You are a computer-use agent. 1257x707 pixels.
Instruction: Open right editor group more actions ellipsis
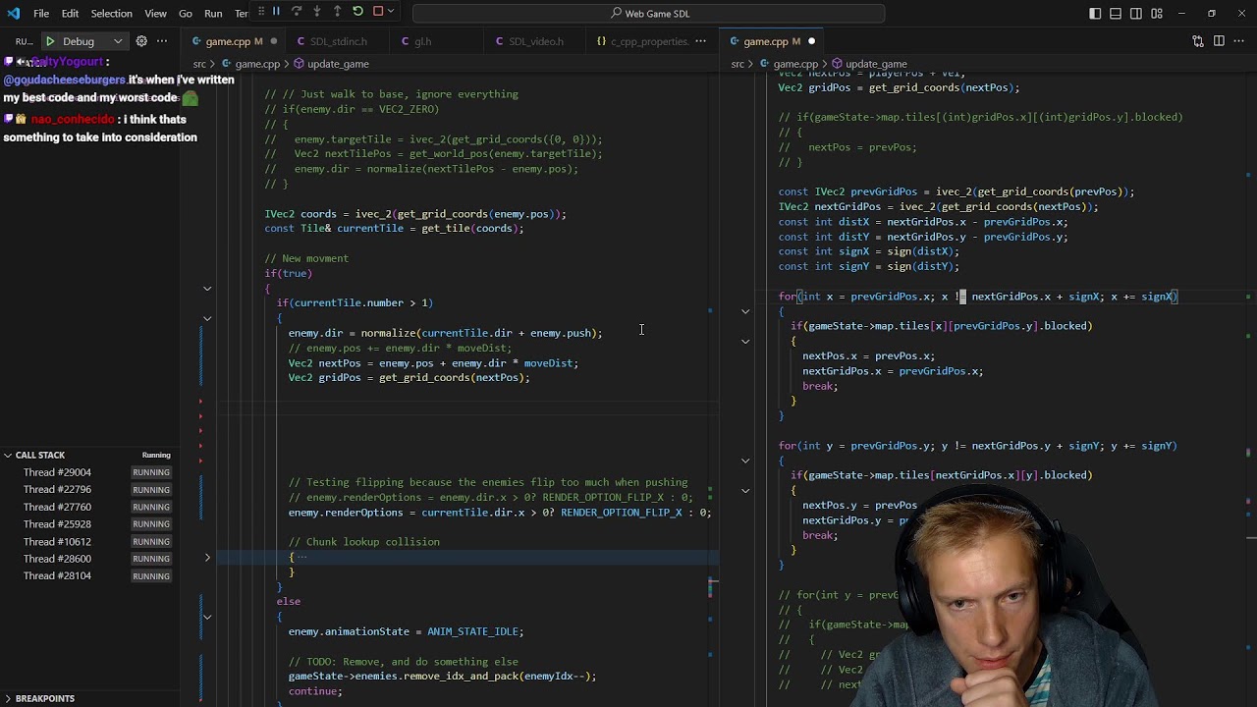point(1239,41)
